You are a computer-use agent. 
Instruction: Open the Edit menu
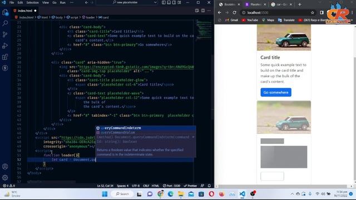20,2
